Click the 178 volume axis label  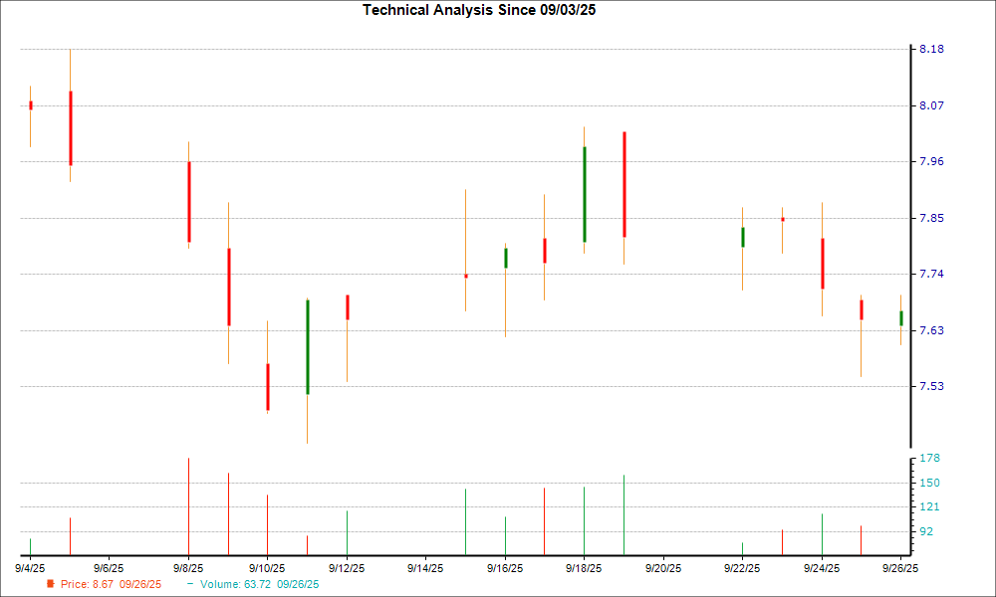pos(928,458)
